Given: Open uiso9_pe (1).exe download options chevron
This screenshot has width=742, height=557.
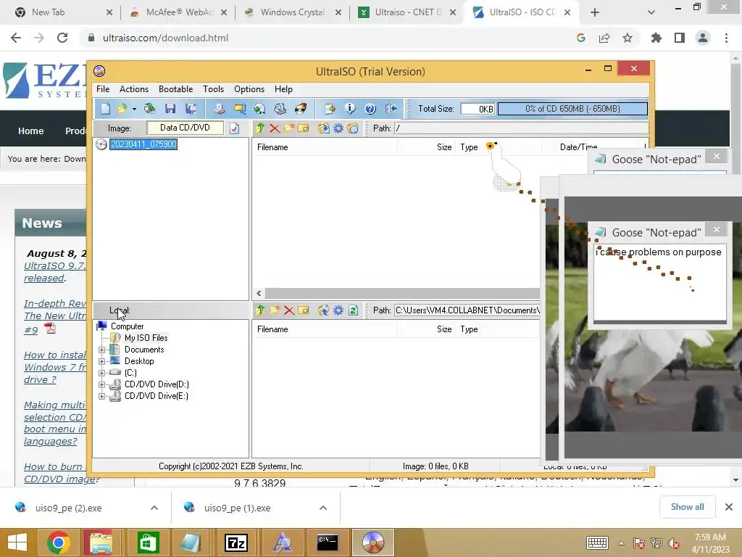Looking at the screenshot, I should 323,508.
